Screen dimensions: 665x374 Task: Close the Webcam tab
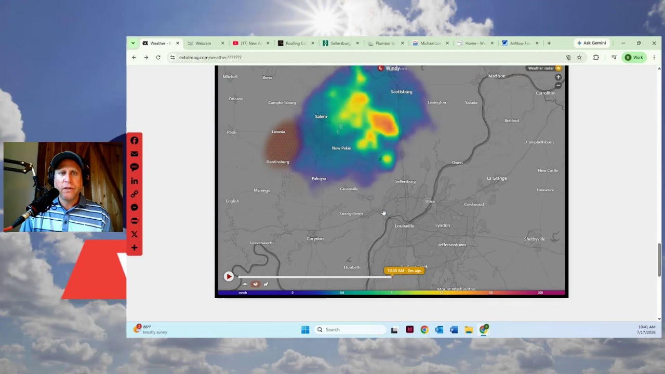tap(223, 43)
